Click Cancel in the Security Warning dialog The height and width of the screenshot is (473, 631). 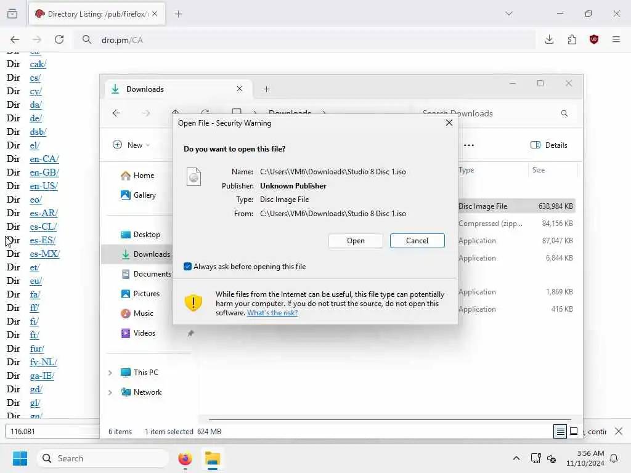(417, 241)
